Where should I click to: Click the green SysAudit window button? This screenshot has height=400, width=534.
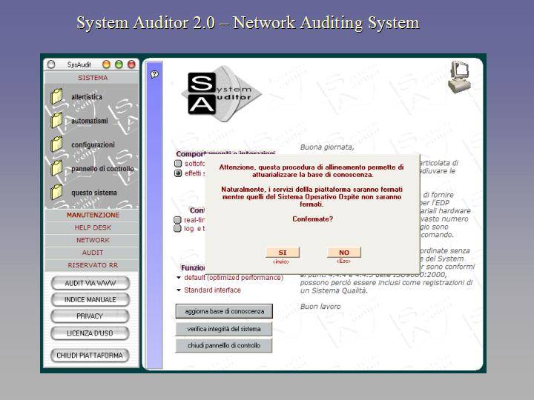pyautogui.click(x=119, y=64)
